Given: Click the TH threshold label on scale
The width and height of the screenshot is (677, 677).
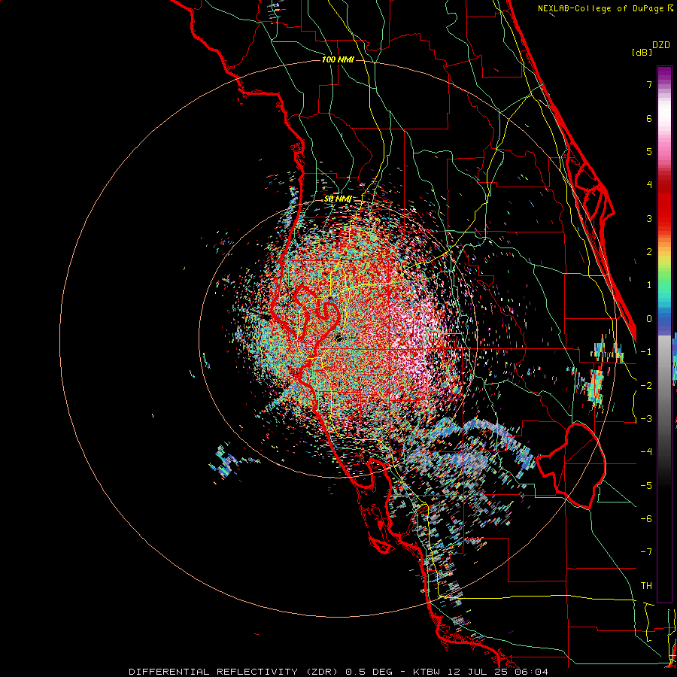Looking at the screenshot, I should 646,586.
